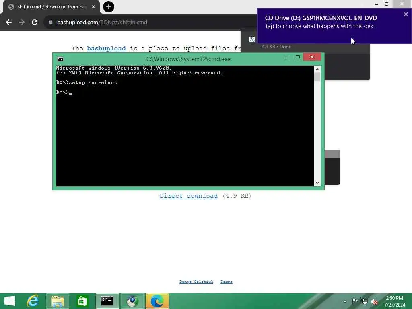Go back using the browser back arrow
412x309 pixels.
pyautogui.click(x=9, y=23)
